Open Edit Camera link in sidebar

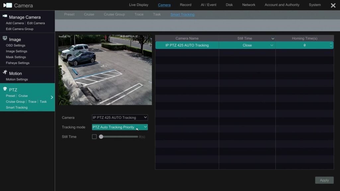coord(36,23)
